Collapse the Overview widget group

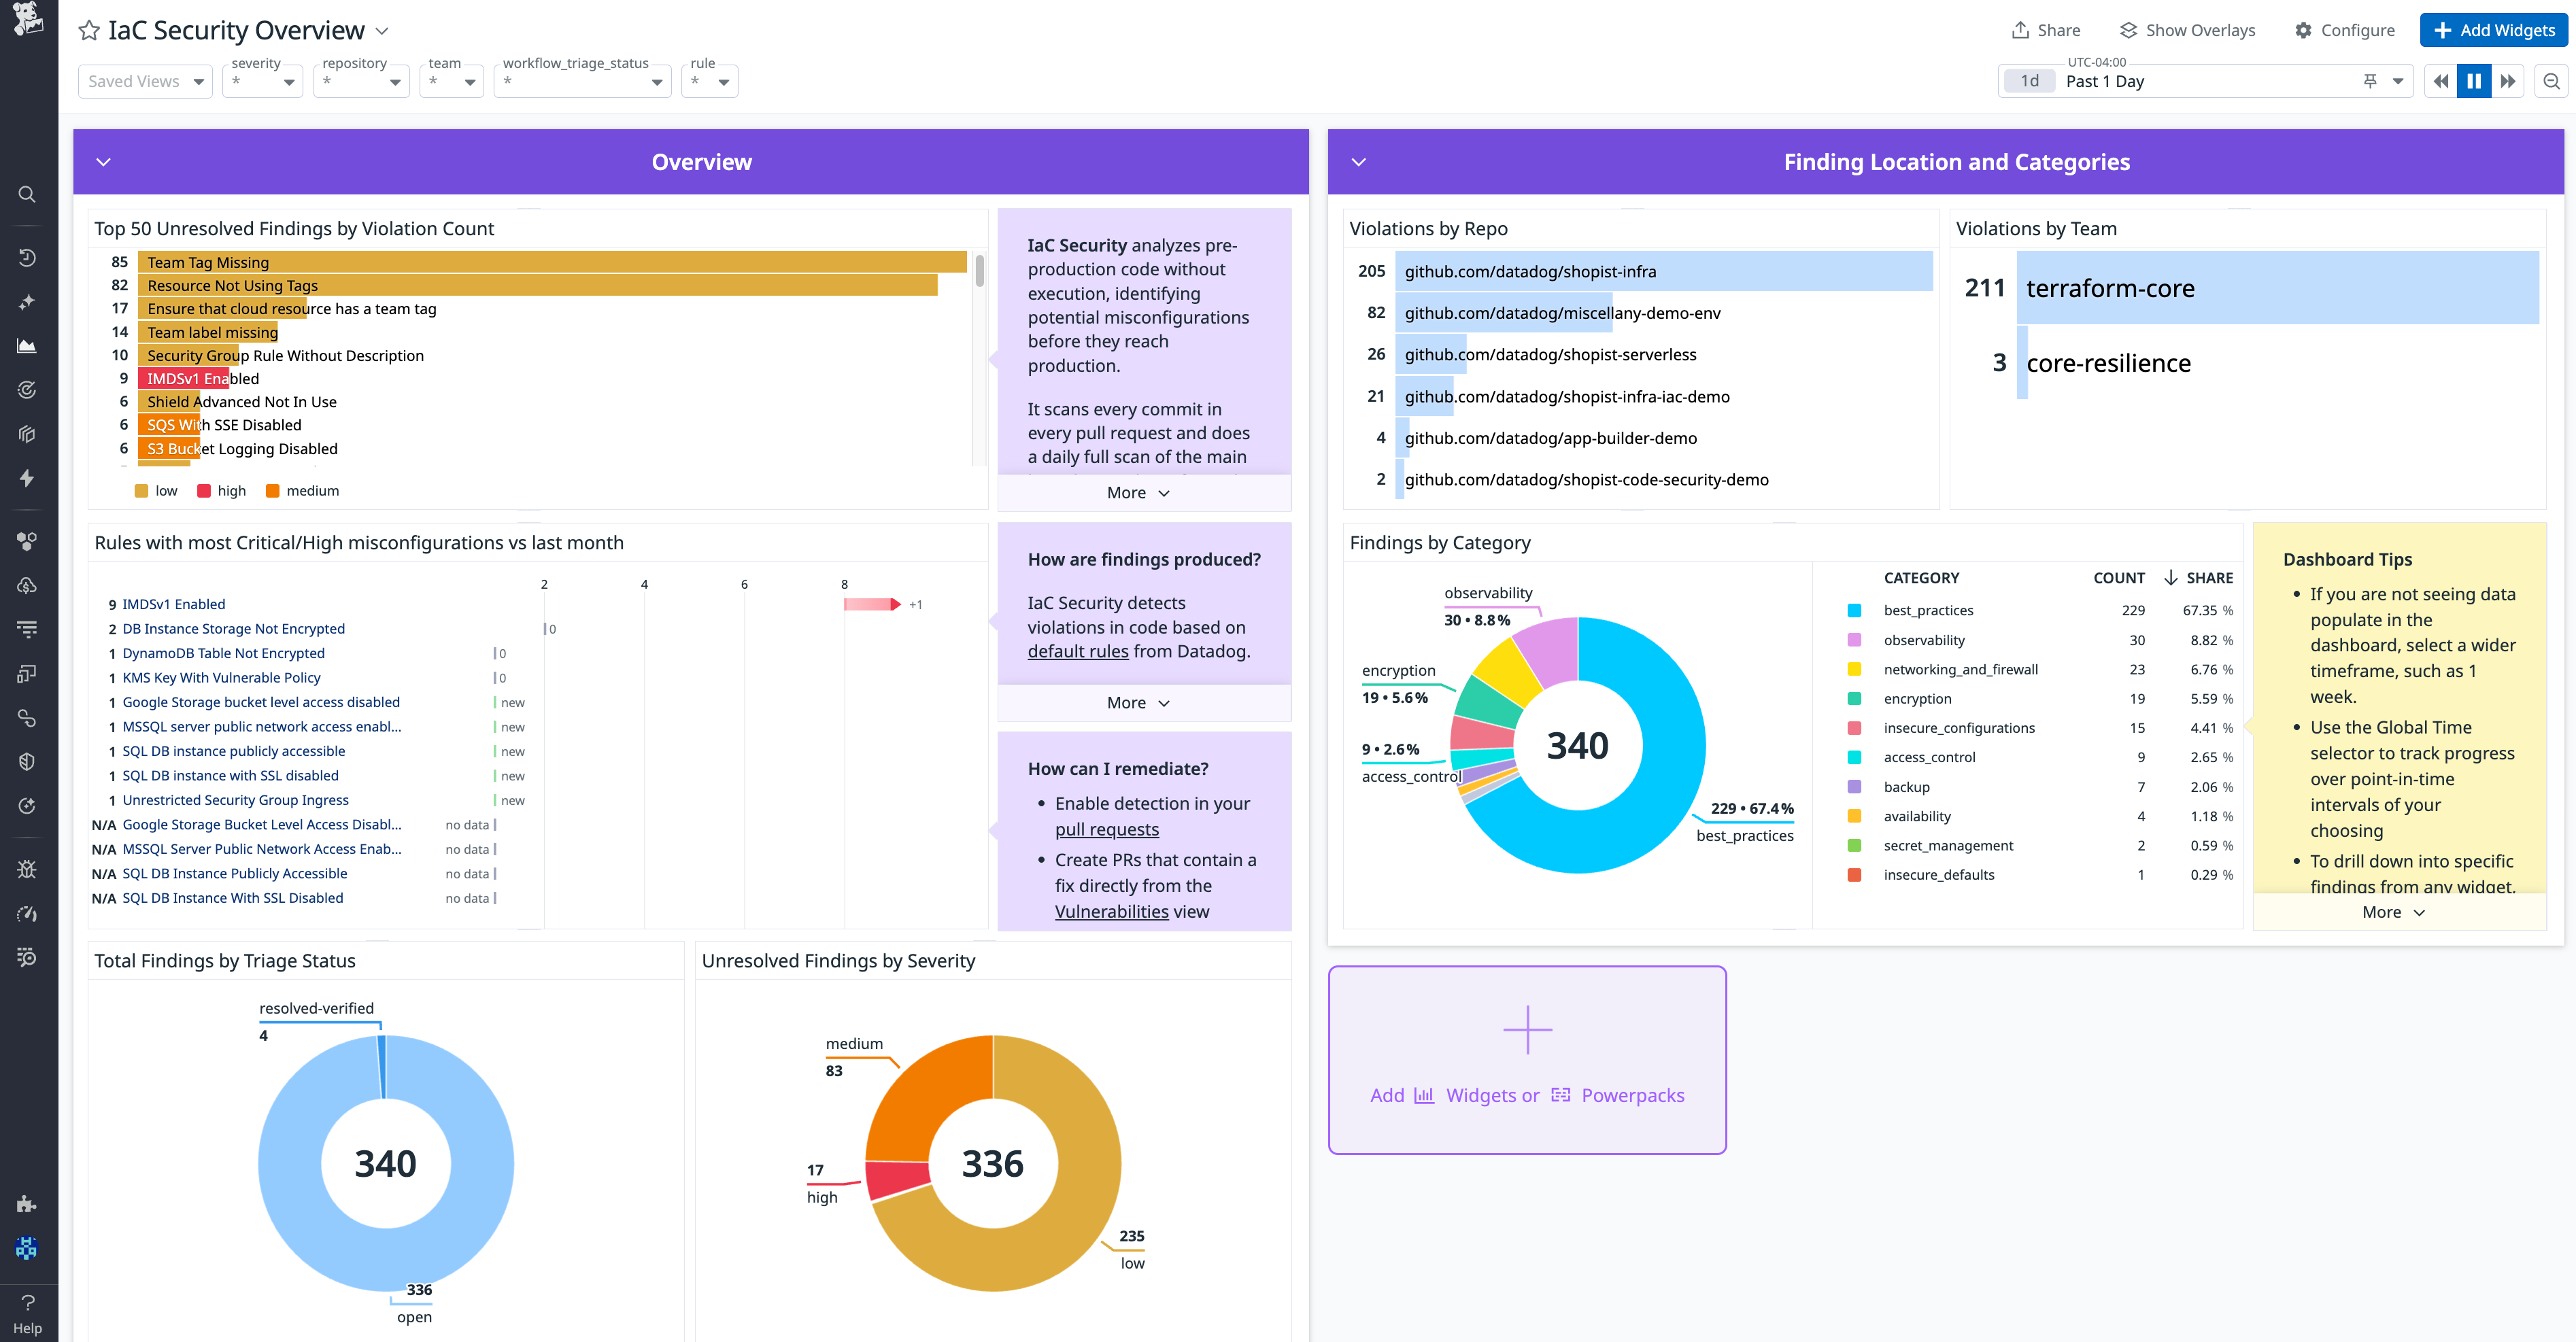click(103, 161)
